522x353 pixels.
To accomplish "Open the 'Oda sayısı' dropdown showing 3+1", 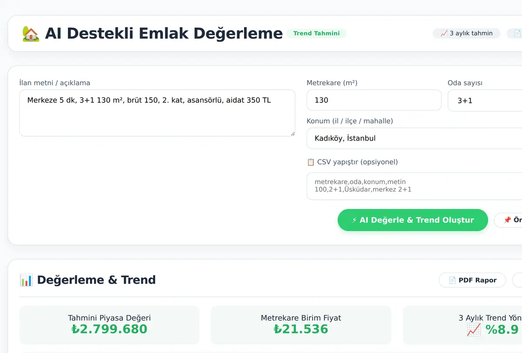I will 485,101.
